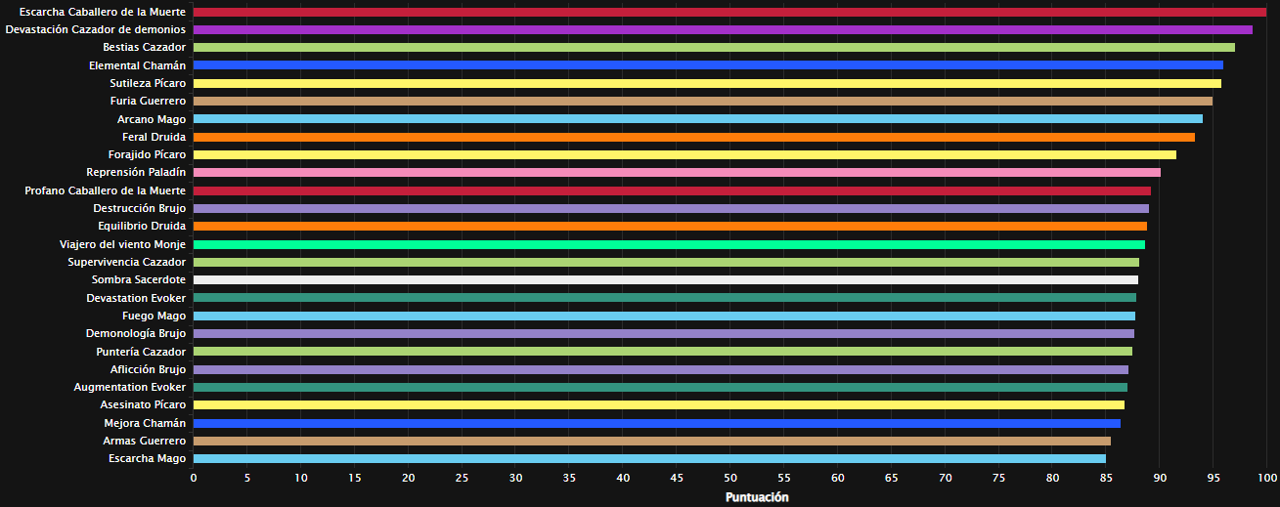1280x507 pixels.
Task: Click the light blue Arcano Mago bar
Action: pyautogui.click(x=697, y=119)
